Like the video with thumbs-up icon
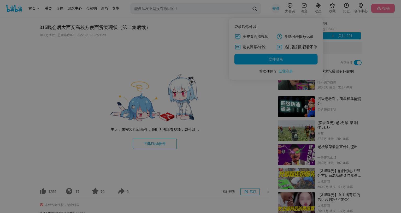The width and height of the screenshot is (401, 213). (x=43, y=191)
